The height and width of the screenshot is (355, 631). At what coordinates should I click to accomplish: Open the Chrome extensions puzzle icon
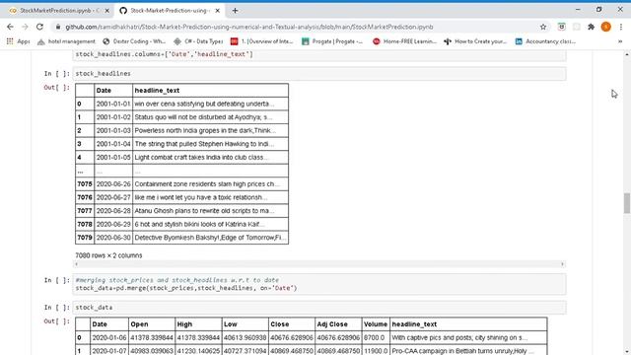591,27
